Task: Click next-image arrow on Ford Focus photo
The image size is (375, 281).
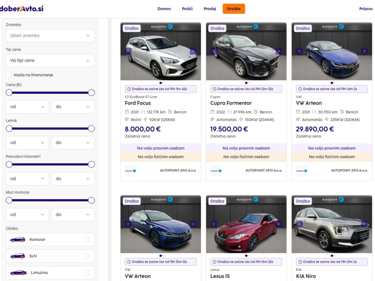Action: click(x=193, y=51)
